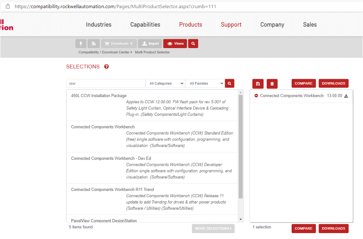Open the Products menu
The height and width of the screenshot is (239, 363).
pyautogui.click(x=190, y=24)
